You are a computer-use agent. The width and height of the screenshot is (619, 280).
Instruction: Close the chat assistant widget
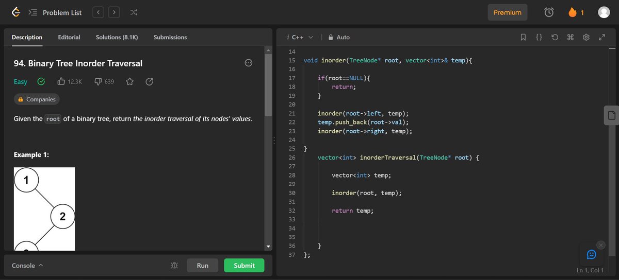click(600, 245)
